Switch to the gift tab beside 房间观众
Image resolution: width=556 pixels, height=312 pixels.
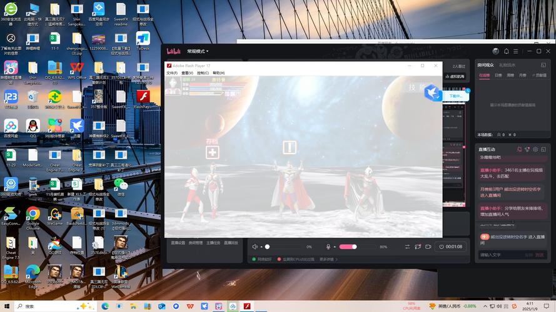(x=507, y=65)
